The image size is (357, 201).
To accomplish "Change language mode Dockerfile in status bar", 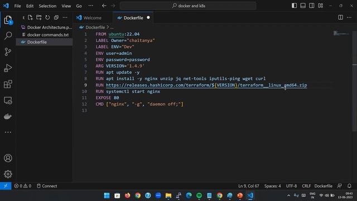I will pyautogui.click(x=324, y=186).
